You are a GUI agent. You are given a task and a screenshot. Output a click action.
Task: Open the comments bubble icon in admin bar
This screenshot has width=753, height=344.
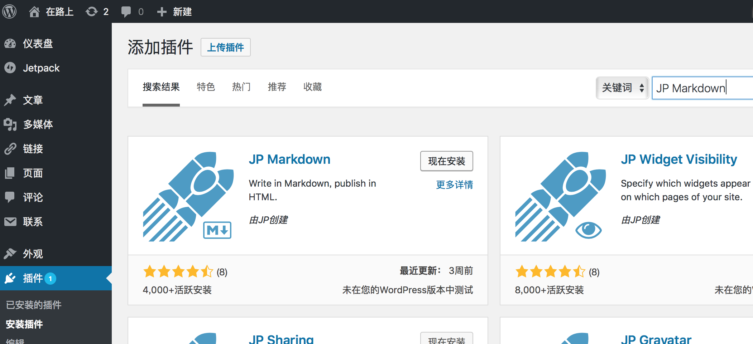(x=126, y=12)
